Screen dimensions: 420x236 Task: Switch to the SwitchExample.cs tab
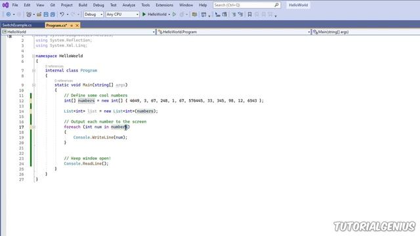[17, 25]
